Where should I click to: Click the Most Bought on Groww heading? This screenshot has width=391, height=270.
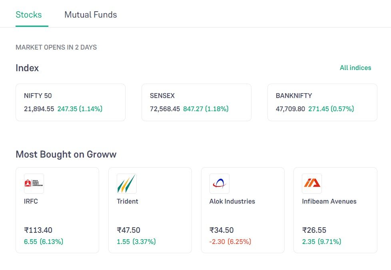[66, 154]
